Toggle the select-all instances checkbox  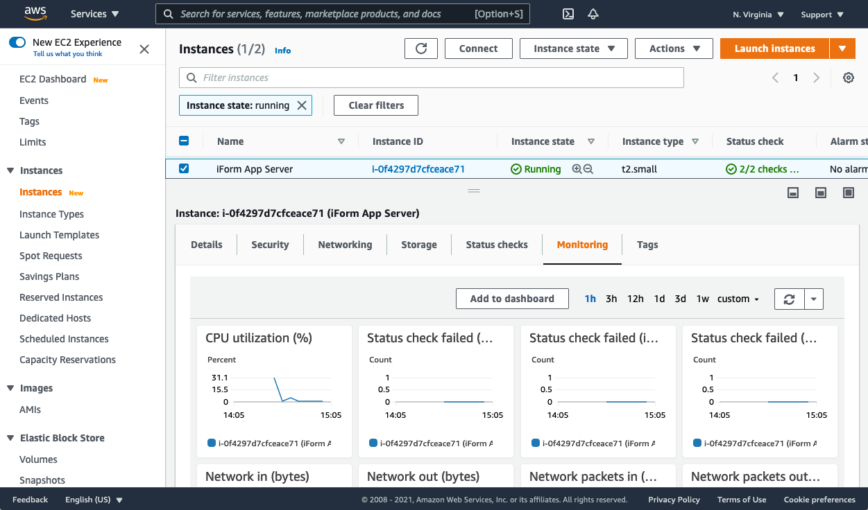(x=184, y=141)
